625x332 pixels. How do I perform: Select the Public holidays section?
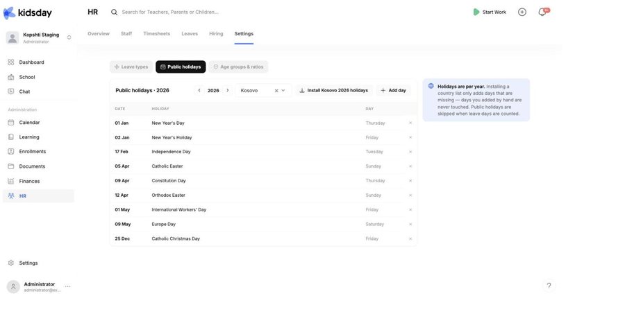click(x=181, y=67)
